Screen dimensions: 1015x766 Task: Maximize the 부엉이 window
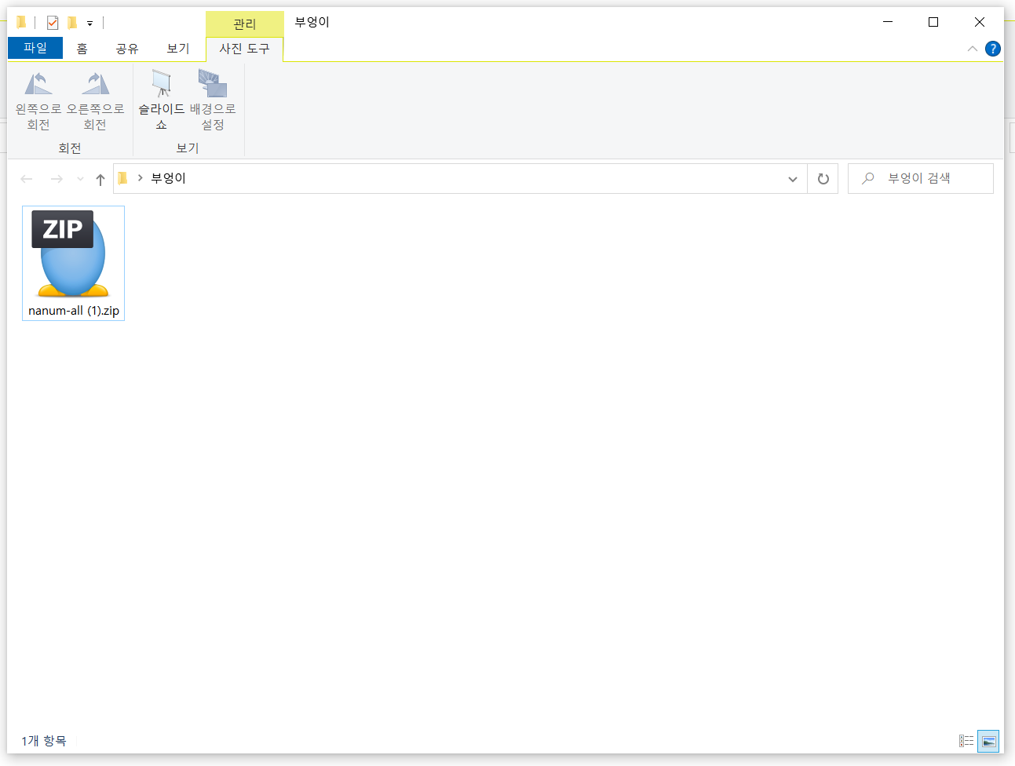(933, 22)
